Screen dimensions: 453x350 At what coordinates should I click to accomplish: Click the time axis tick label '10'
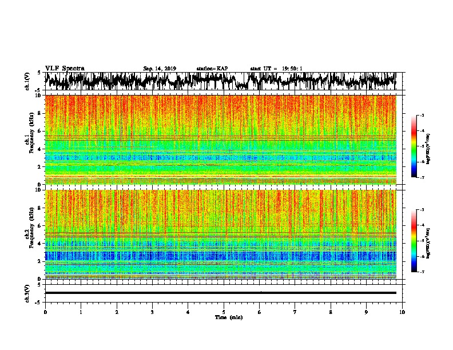402,312
